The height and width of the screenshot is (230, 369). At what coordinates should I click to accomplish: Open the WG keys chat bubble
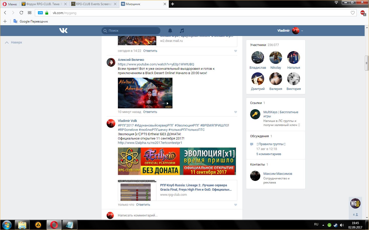[355, 203]
